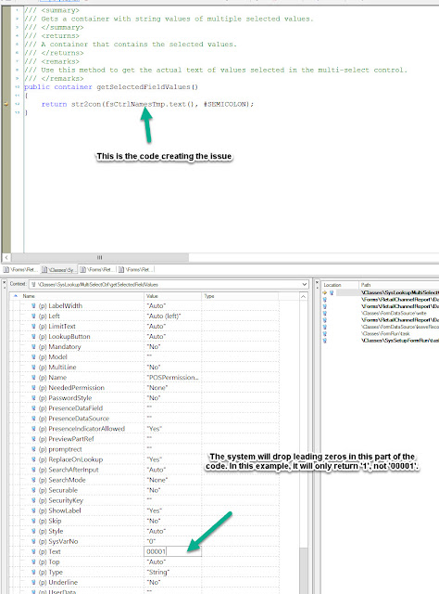Click the call stack current-location arrow icon

(x=324, y=292)
